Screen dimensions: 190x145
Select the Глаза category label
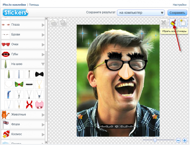point(15,25)
